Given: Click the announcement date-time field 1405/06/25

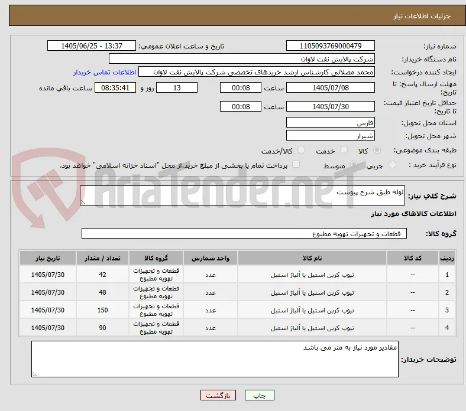Looking at the screenshot, I should pos(92,45).
